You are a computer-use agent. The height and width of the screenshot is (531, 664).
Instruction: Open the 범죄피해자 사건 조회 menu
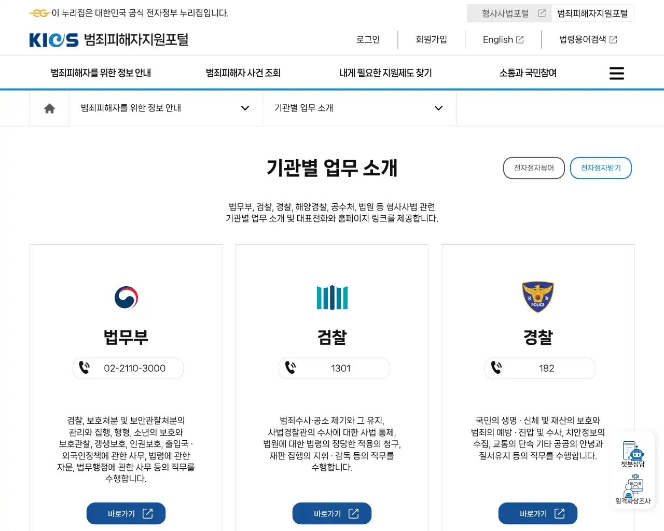243,73
